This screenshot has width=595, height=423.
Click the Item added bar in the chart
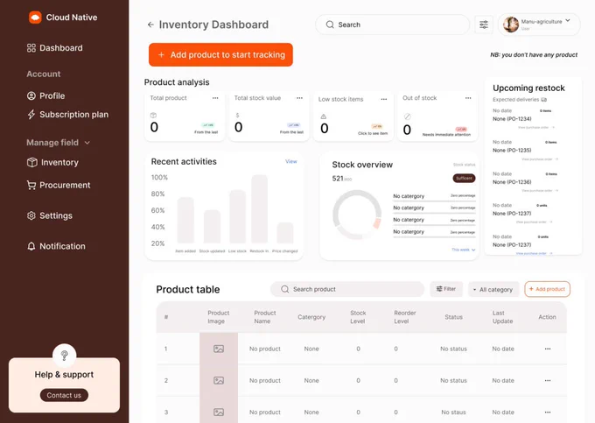pyautogui.click(x=185, y=220)
